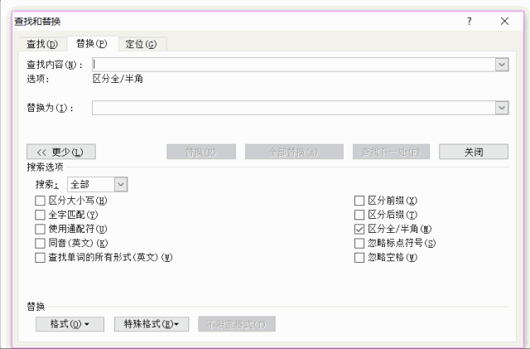The width and height of the screenshot is (530, 349).
Task: Open the 搜索 direction dropdown
Action: click(x=120, y=184)
